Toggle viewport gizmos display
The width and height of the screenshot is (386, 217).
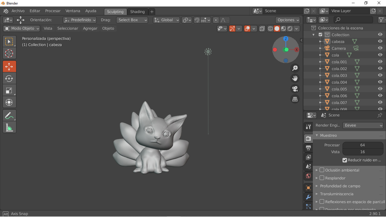232,29
